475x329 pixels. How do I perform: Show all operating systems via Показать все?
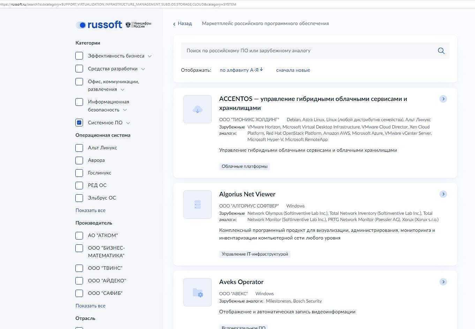click(x=90, y=211)
